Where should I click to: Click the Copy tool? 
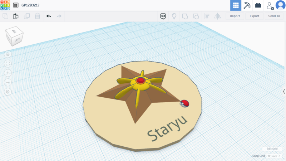(x=5, y=16)
